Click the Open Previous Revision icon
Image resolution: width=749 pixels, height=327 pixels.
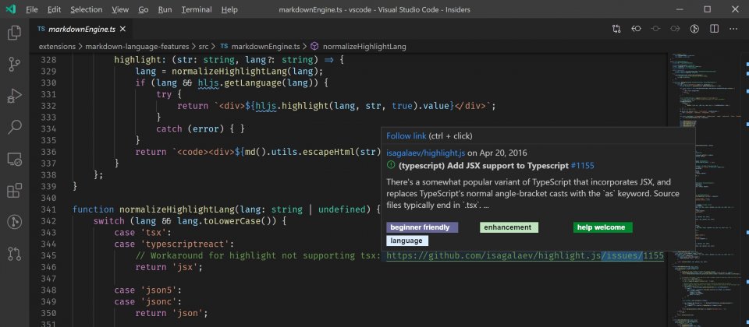[x=636, y=29]
